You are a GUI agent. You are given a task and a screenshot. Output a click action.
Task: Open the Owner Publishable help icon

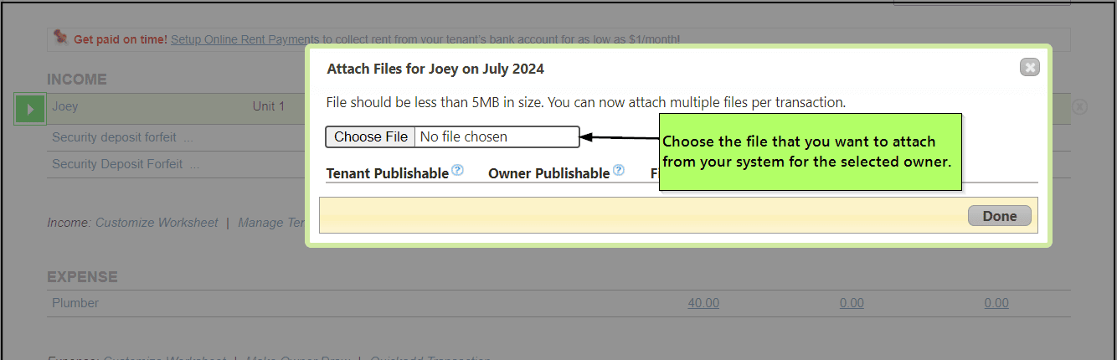618,171
